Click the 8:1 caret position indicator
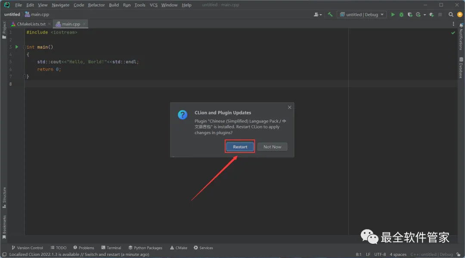465x258 pixels. click(x=359, y=255)
